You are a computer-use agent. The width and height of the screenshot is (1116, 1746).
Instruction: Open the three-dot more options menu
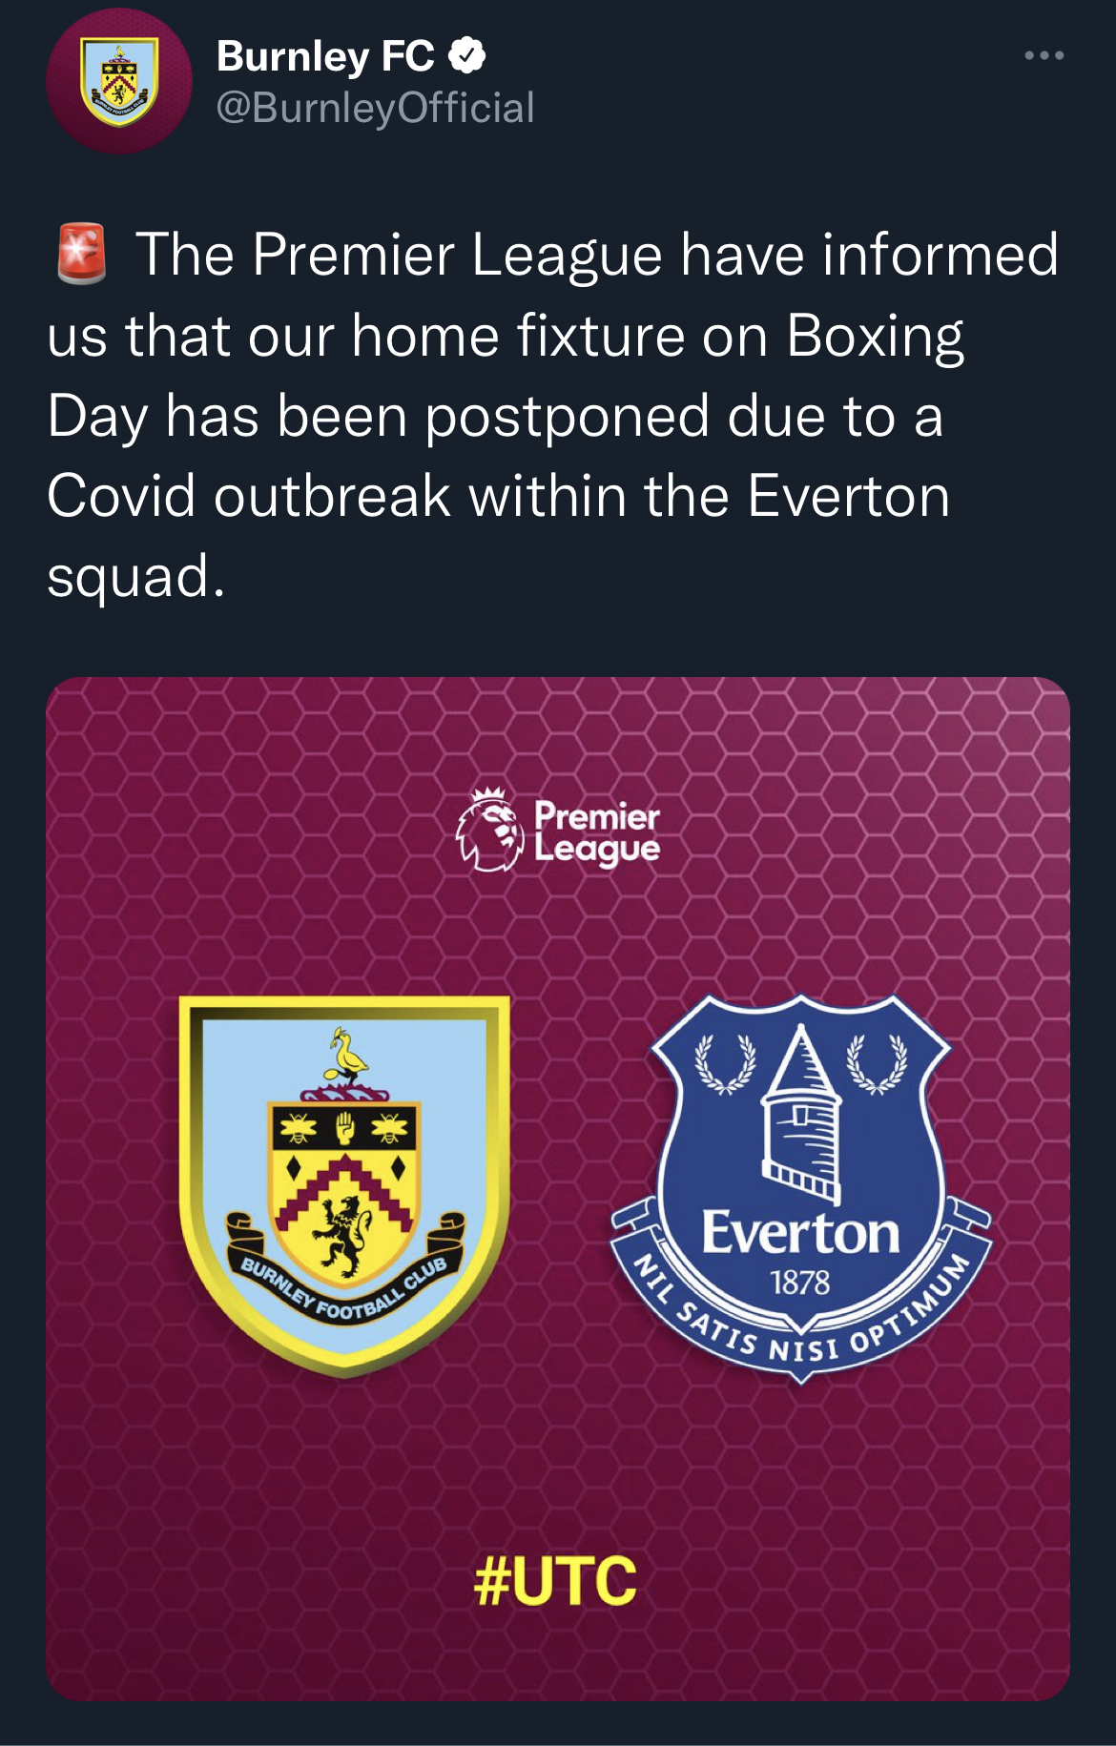1044,56
